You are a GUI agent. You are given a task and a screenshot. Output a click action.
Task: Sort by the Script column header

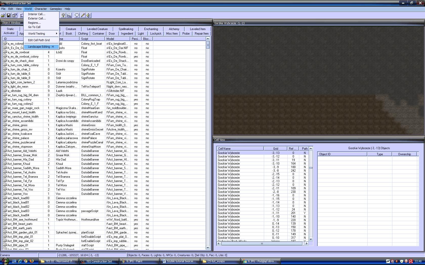[92, 39]
